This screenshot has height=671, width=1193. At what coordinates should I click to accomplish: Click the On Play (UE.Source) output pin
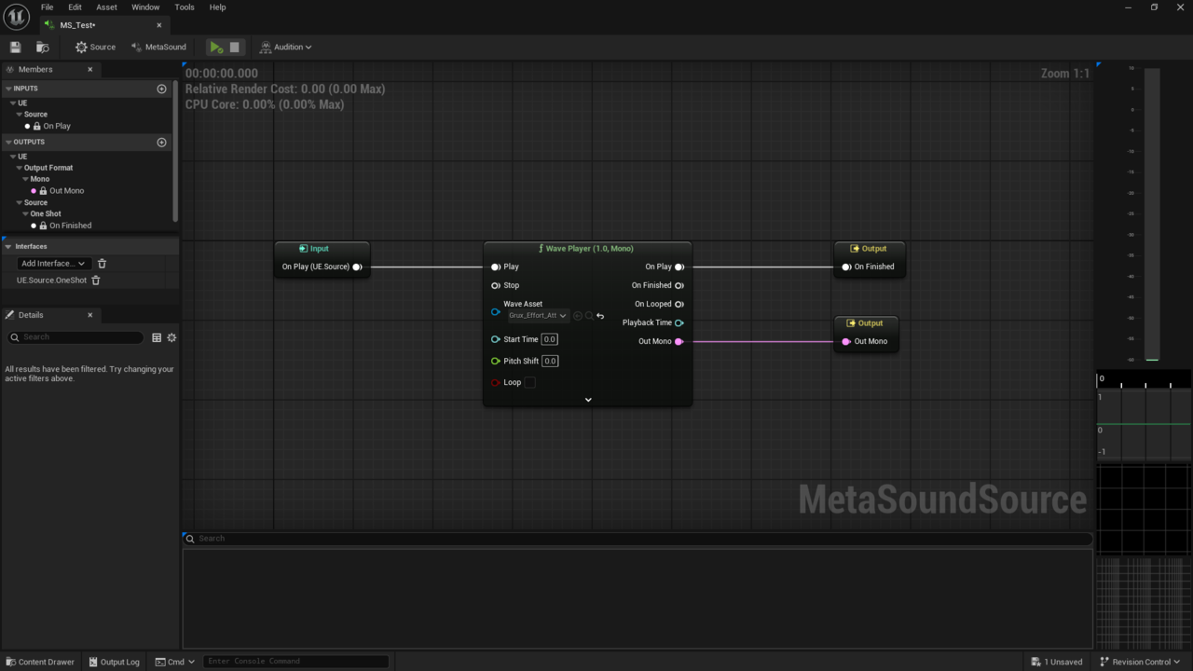[357, 267]
